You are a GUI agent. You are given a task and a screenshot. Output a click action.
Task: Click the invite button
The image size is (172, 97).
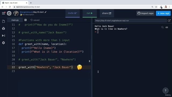click(72, 13)
